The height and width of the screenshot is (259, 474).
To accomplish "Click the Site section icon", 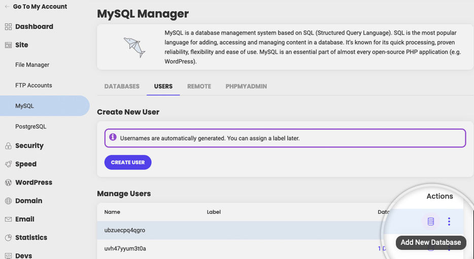I will 8,45.
